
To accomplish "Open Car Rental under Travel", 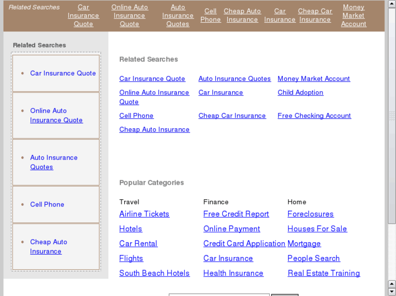I will tap(139, 244).
